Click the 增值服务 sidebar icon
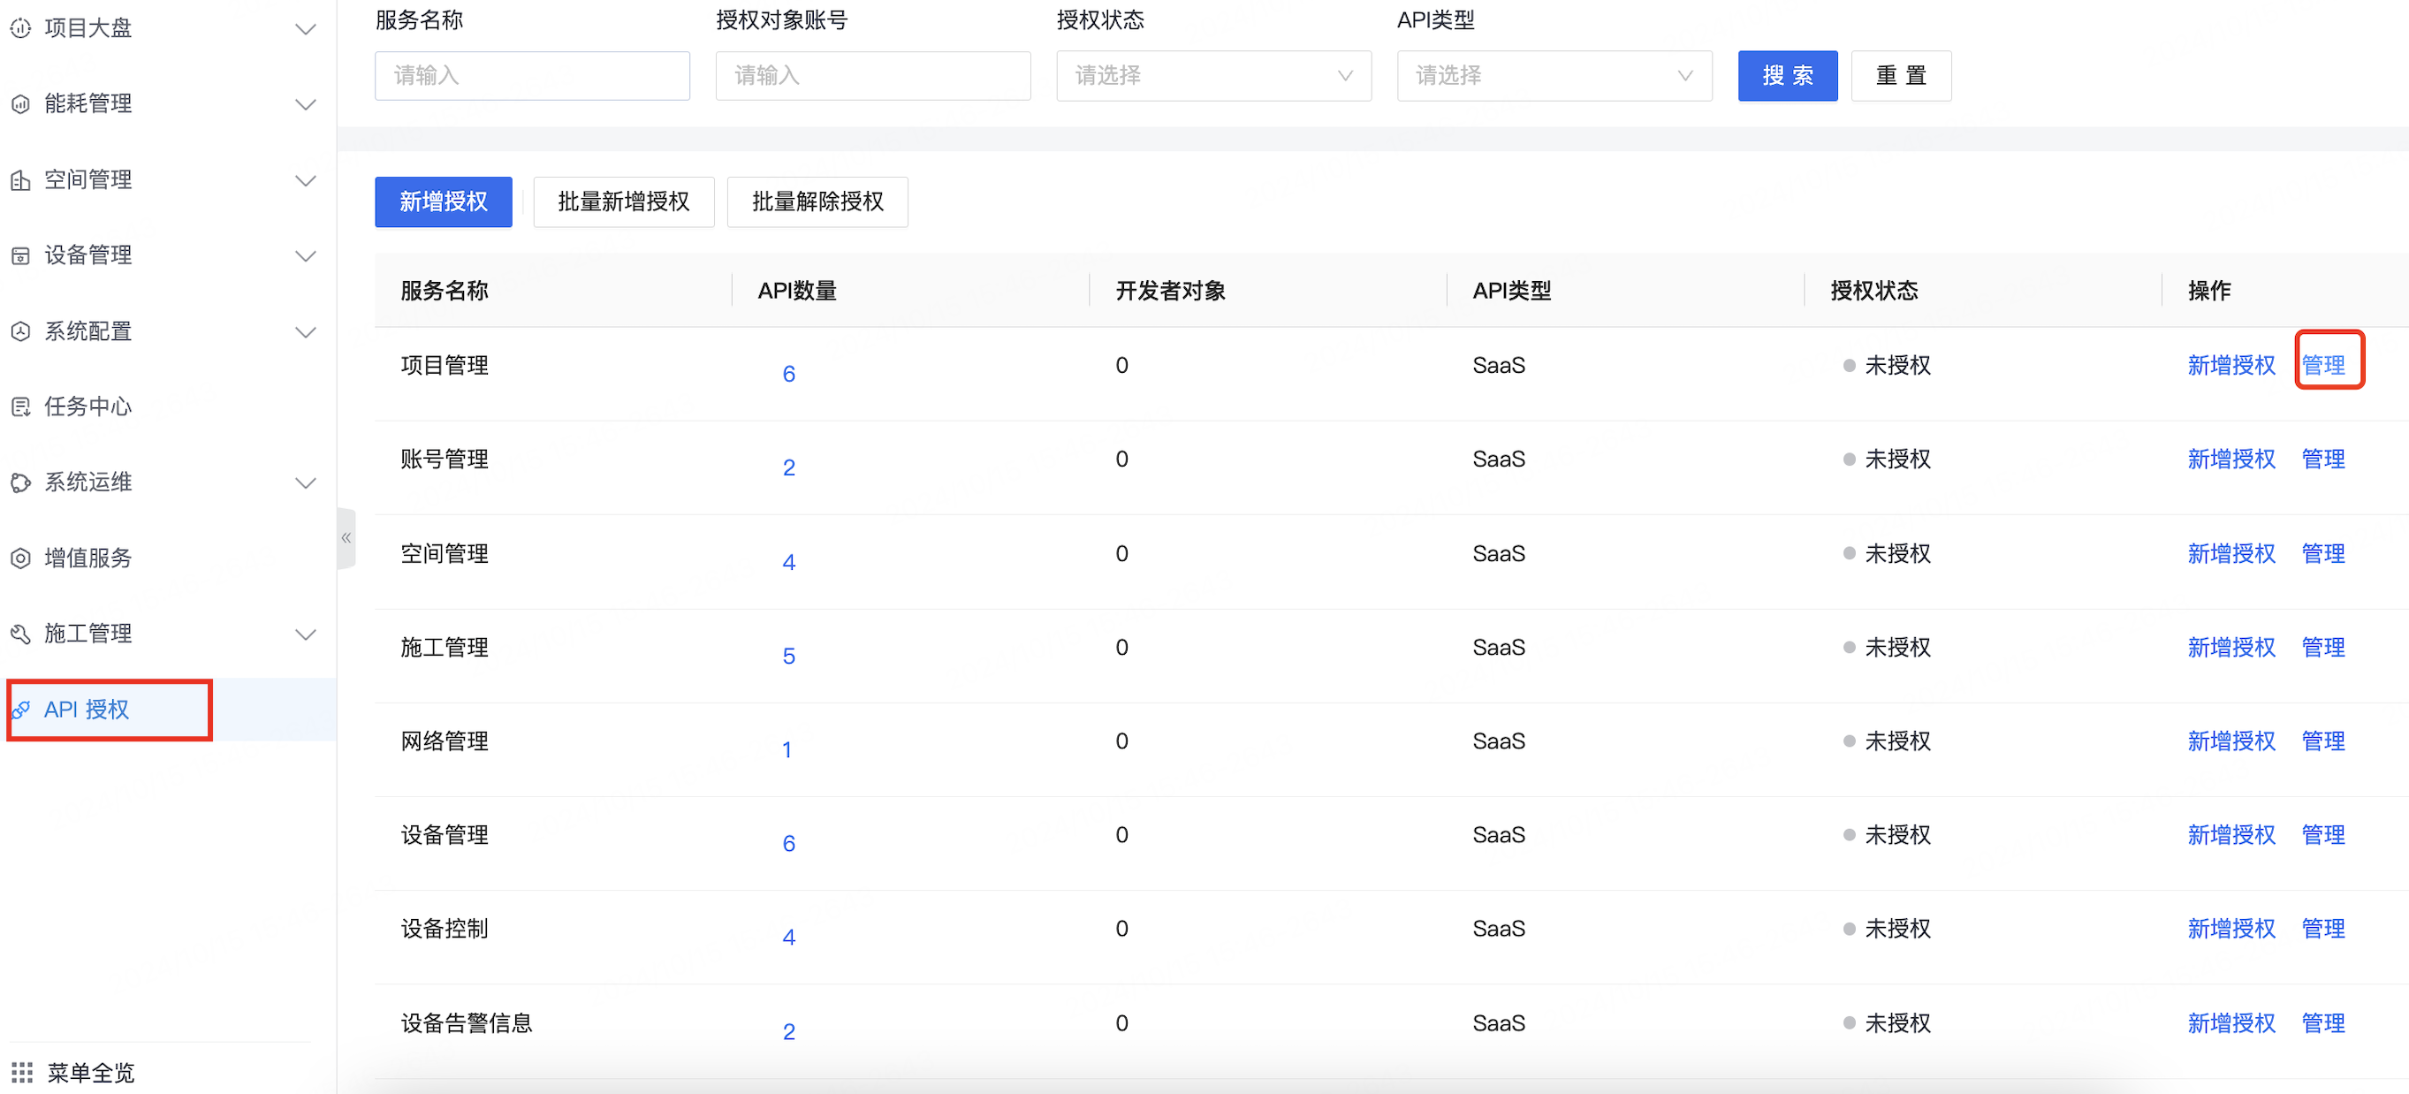The width and height of the screenshot is (2409, 1094). 20,558
